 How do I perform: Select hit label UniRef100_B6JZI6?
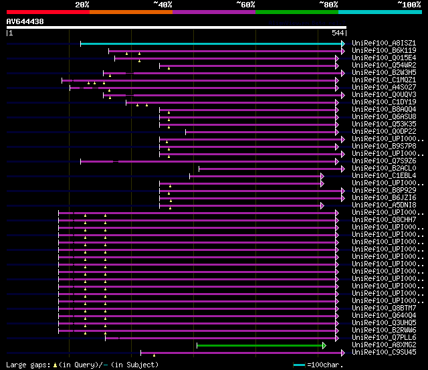tap(384, 198)
